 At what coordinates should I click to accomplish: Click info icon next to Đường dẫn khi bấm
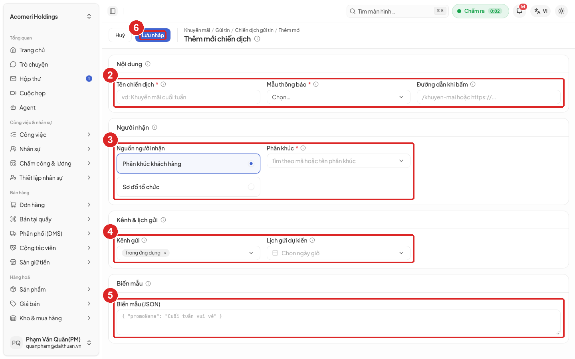(473, 84)
